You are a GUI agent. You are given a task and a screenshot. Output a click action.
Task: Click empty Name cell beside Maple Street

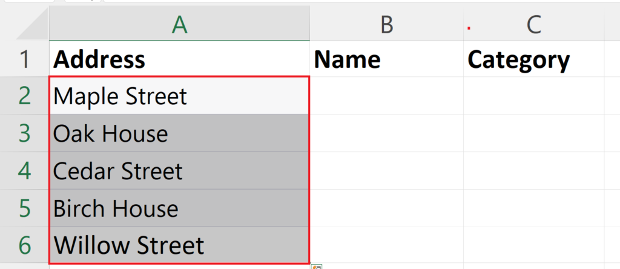click(x=387, y=96)
